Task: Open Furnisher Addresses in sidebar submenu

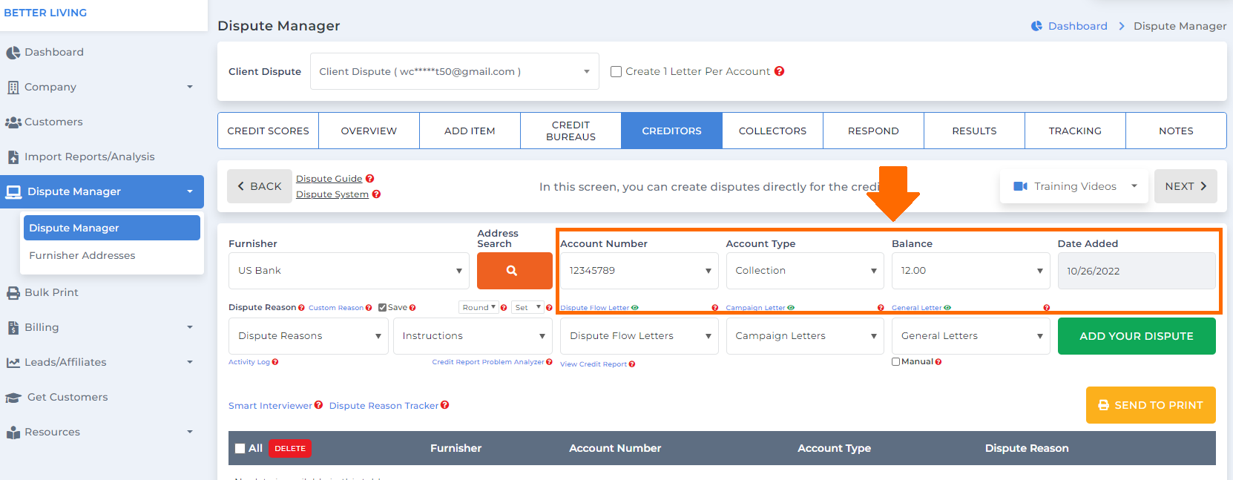Action: coord(82,255)
